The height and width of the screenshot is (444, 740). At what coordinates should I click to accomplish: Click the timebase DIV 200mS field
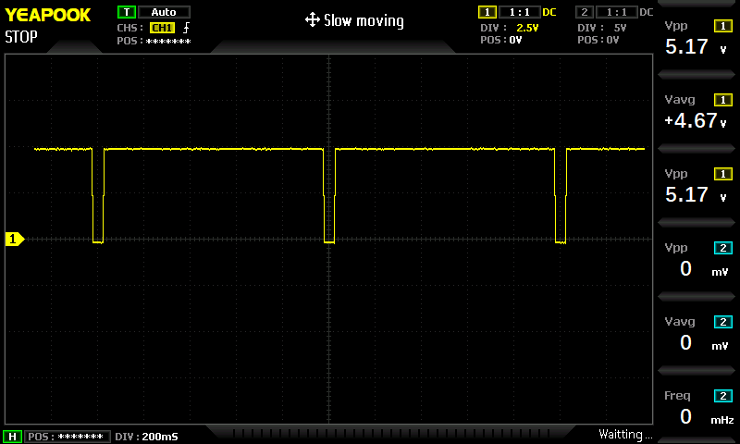pyautogui.click(x=149, y=436)
